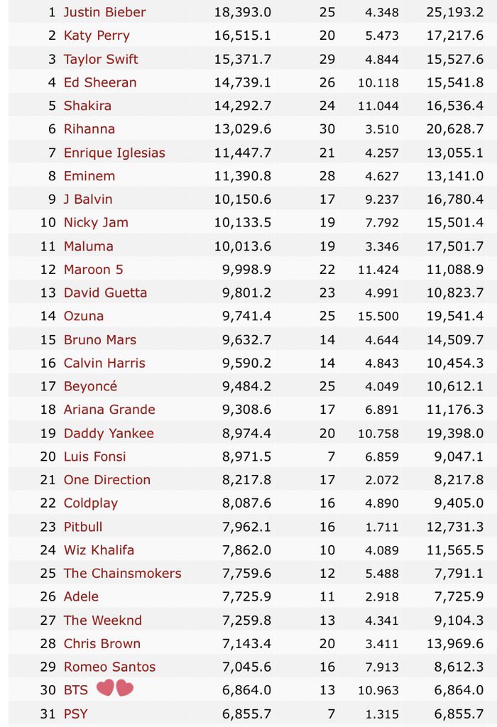This screenshot has width=497, height=727.
Task: Open the Katy Perry artist link
Action: click(97, 35)
